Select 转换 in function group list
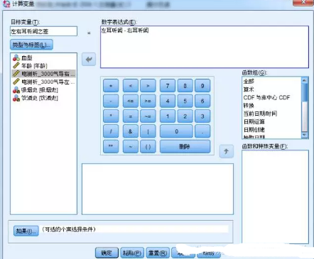Image resolution: width=314 pixels, height=259 pixels. tap(249, 106)
